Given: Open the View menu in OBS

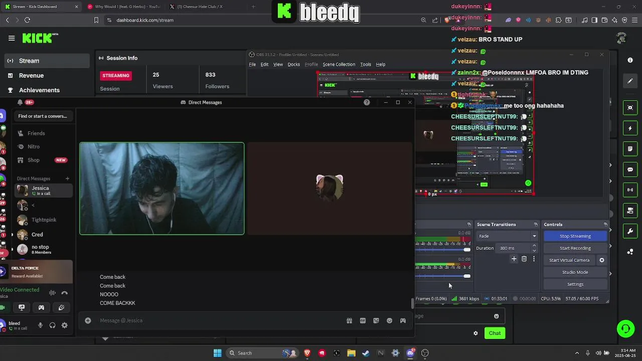Looking at the screenshot, I should pos(278,64).
